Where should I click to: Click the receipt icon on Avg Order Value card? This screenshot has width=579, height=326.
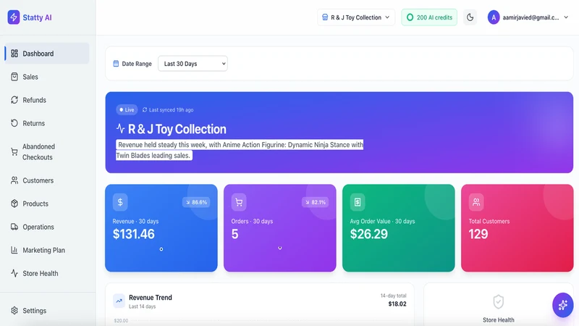(x=358, y=202)
